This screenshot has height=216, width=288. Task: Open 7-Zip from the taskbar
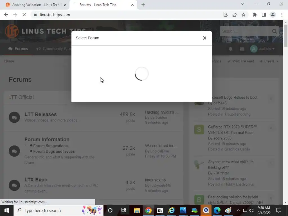(160, 210)
